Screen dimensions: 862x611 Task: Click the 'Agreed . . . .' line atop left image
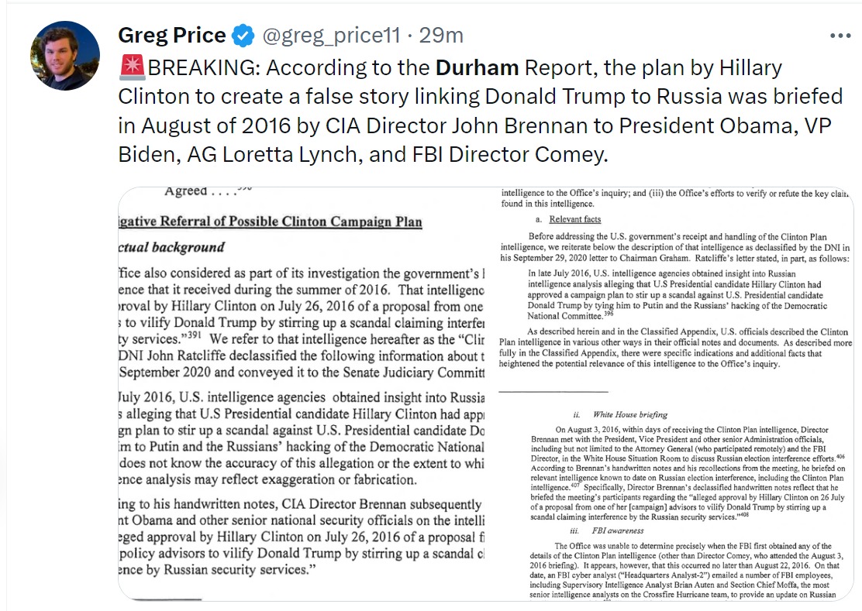click(x=208, y=191)
